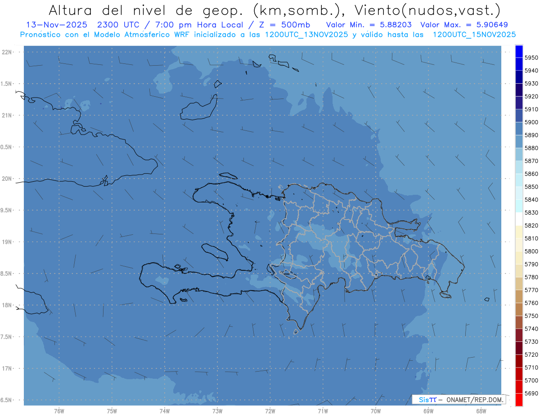Click the valid-until time '1200UTC_15NOV2025'
Viewport: 540px width, 417px height.
tap(474, 35)
